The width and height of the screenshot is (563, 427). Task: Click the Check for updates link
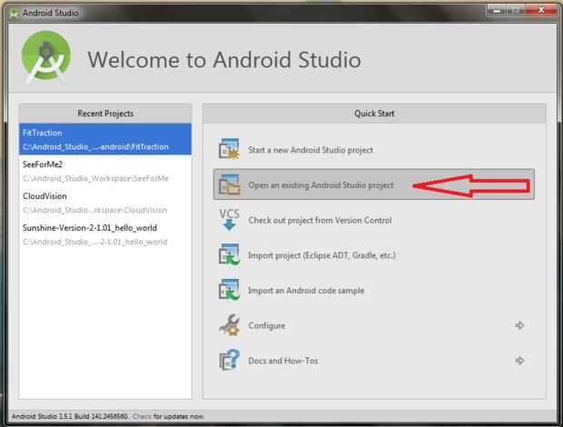point(143,417)
